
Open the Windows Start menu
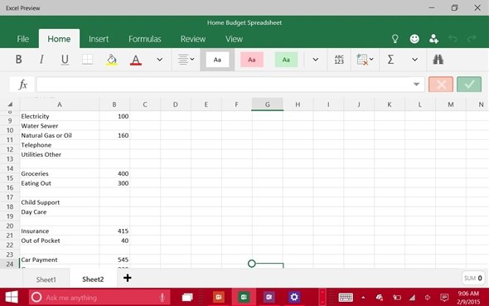click(x=12, y=297)
